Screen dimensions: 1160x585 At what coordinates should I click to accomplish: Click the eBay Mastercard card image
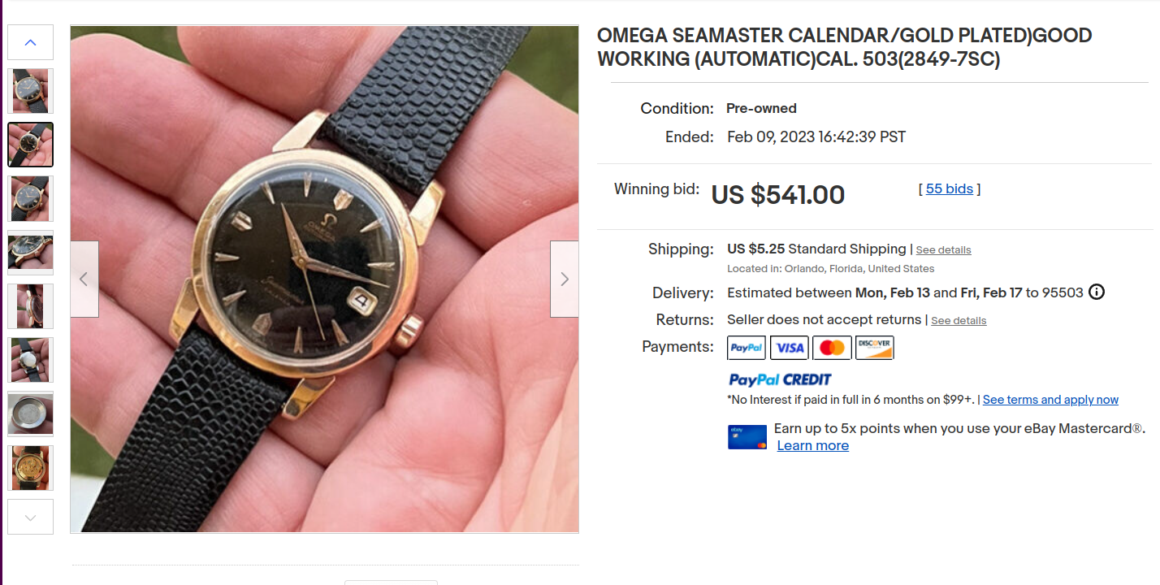click(747, 437)
